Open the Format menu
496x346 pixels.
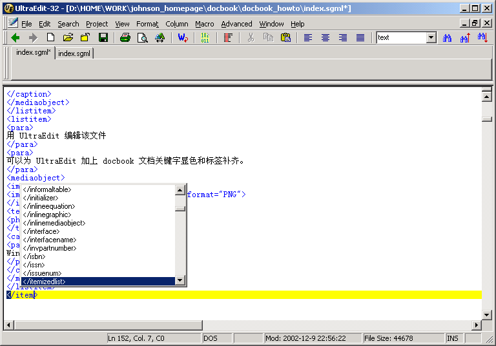tap(147, 24)
